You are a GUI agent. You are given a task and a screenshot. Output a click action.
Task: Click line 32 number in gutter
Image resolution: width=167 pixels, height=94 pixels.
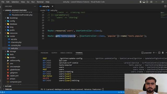(43, 36)
